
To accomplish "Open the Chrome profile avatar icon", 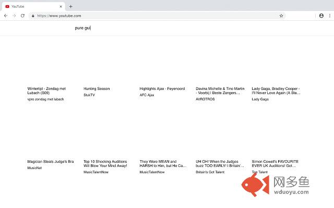I will pos(321,16).
